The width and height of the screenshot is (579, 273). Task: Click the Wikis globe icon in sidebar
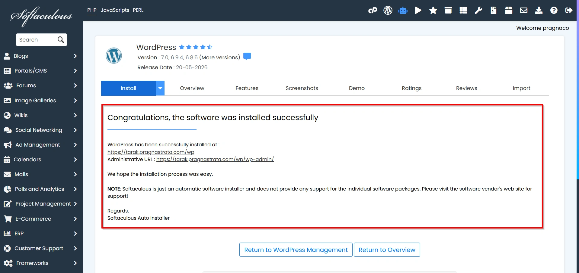7,115
